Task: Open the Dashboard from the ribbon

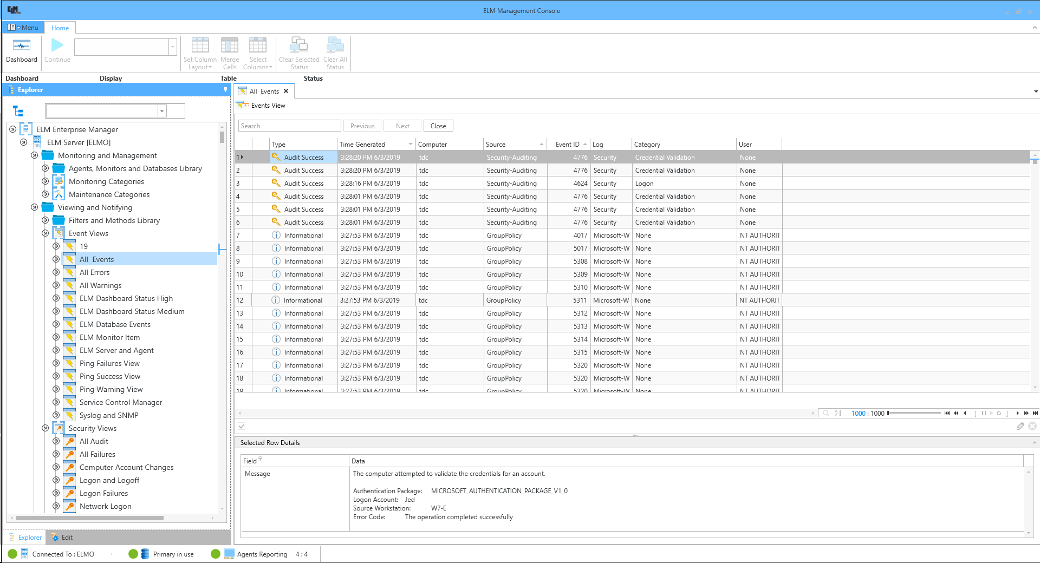Action: 22,50
